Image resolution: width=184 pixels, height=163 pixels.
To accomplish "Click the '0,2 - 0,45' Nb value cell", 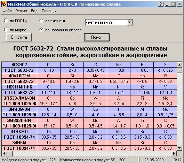I will (142, 93).
